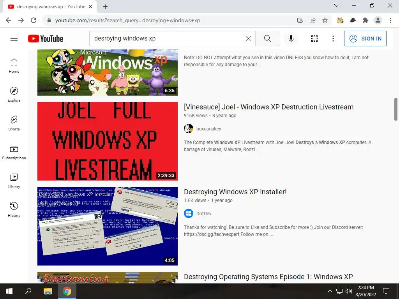The image size is (399, 299).
Task: Click the boxcarjakey channel avatar
Action: 189,128
